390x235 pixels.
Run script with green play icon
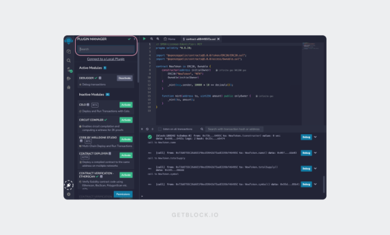tap(145, 39)
